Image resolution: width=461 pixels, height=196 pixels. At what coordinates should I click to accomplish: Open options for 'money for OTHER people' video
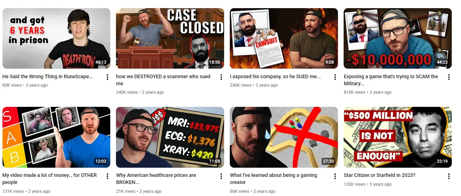107,176
